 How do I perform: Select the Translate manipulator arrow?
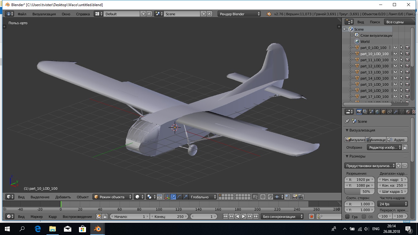click(174, 197)
